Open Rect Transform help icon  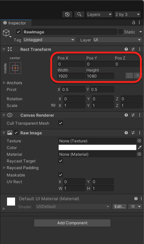[x=126, y=49]
